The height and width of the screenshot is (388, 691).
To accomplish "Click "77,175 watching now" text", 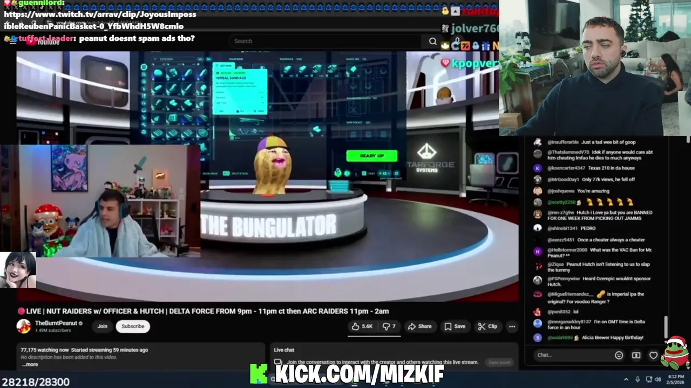I will [45, 350].
